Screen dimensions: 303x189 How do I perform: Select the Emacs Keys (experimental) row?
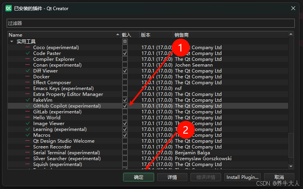pyautogui.click(x=148, y=88)
